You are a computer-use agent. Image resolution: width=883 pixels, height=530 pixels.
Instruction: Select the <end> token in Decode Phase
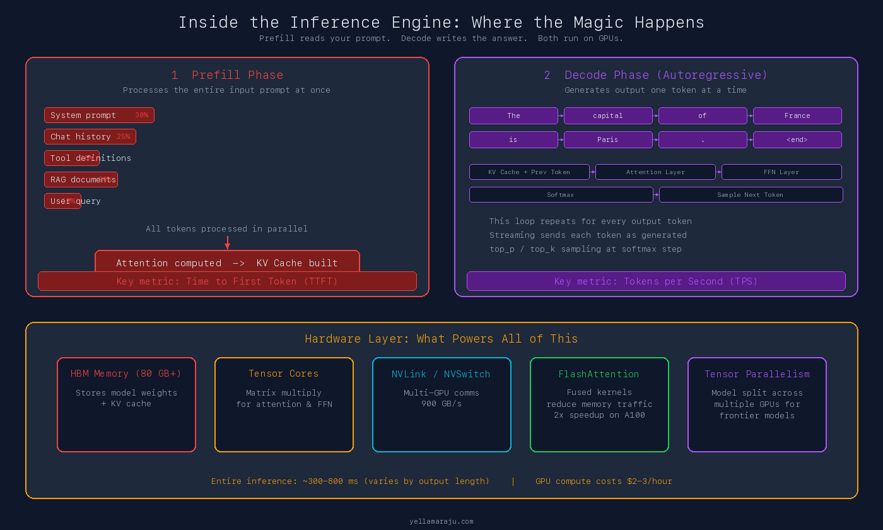click(x=797, y=139)
